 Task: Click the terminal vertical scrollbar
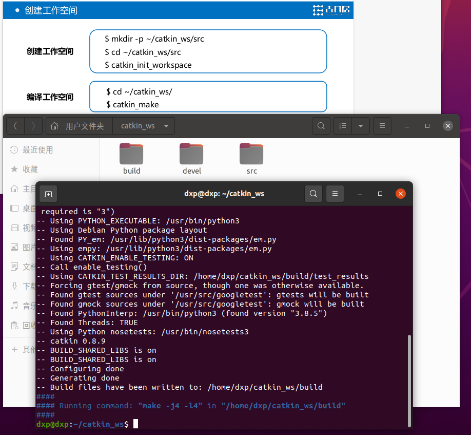pos(409,381)
